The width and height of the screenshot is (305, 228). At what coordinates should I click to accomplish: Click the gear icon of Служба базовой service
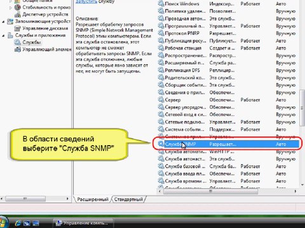161,166
